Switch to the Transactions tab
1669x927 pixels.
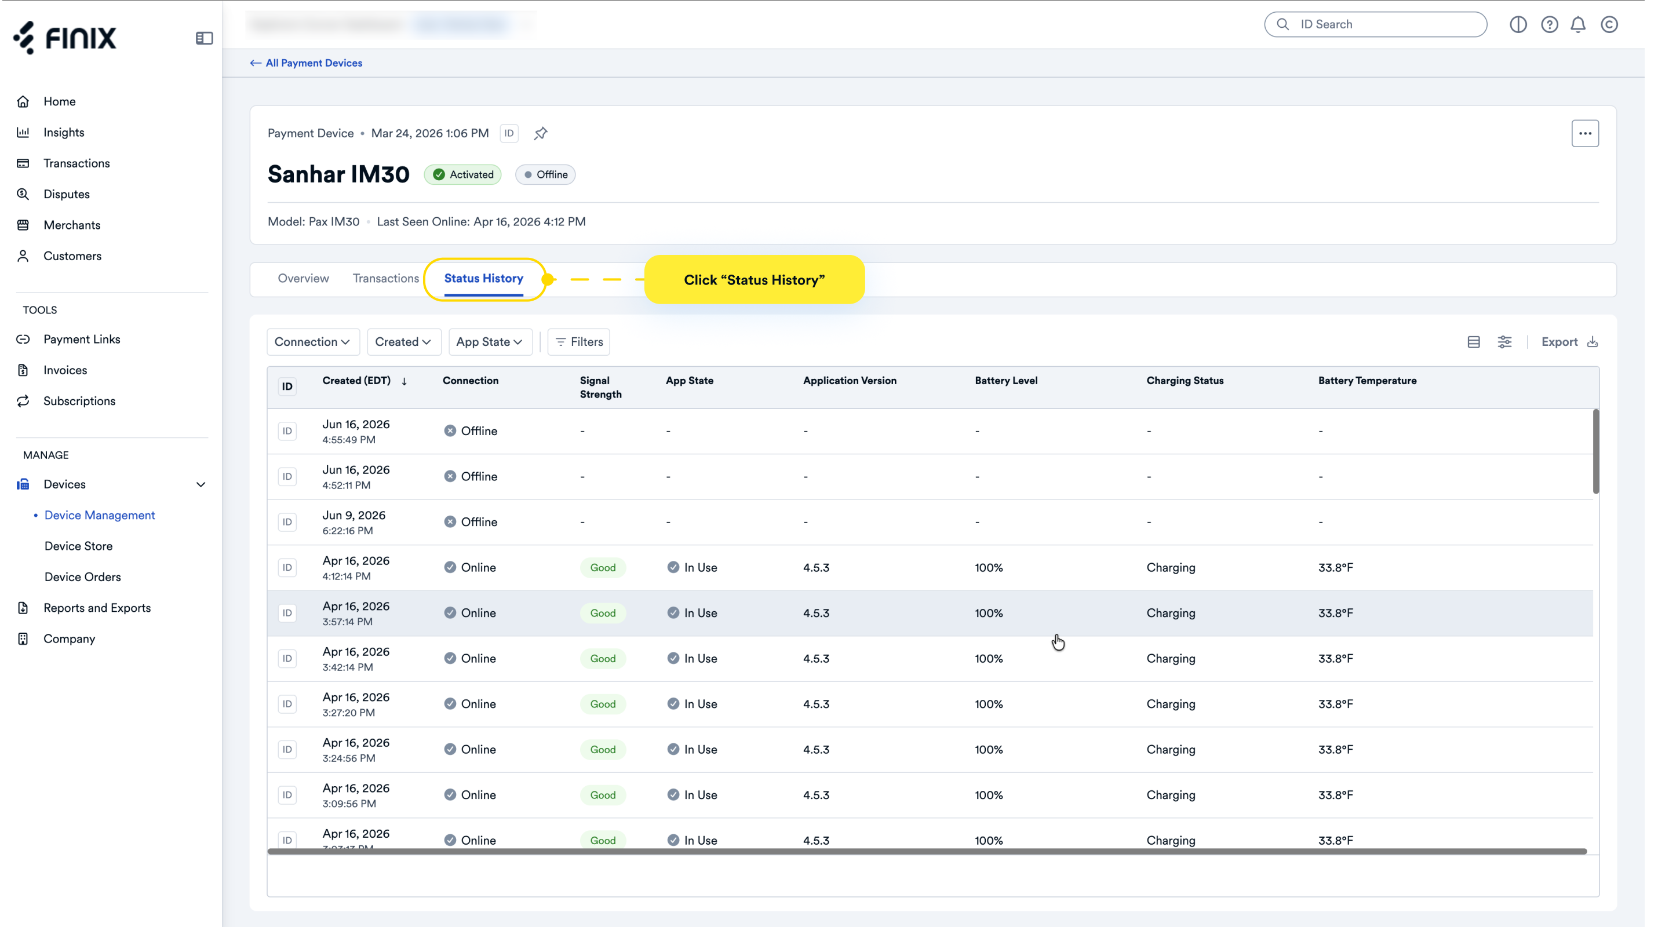(x=385, y=279)
